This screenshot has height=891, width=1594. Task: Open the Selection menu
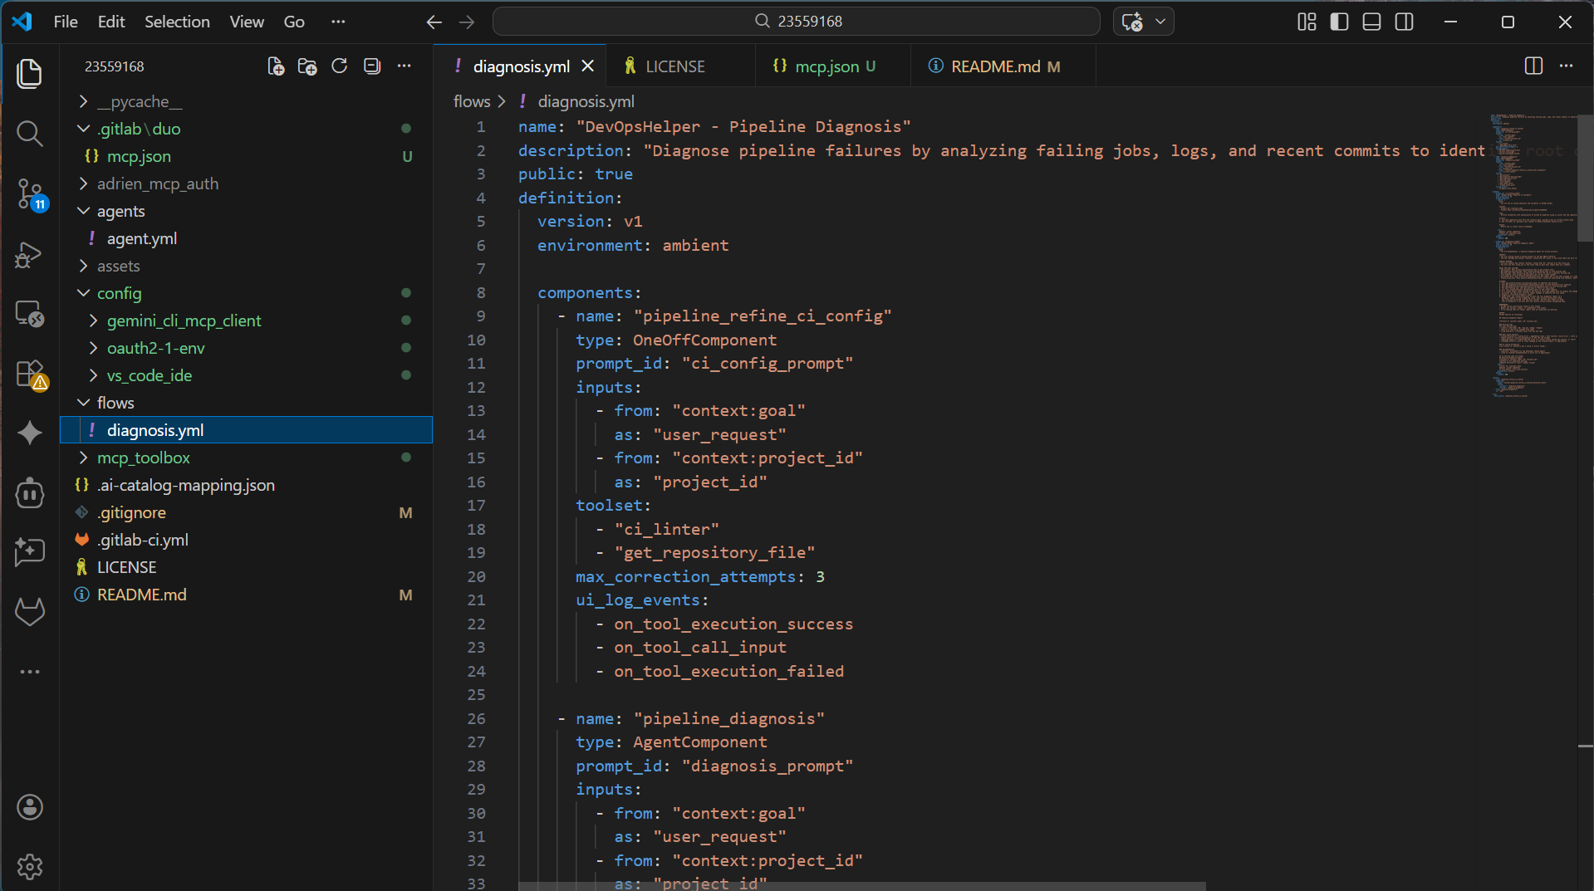(177, 22)
